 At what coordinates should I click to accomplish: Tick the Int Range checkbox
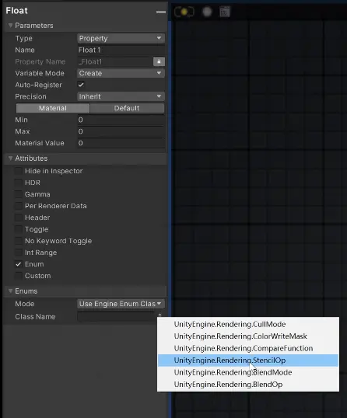pyautogui.click(x=19, y=253)
